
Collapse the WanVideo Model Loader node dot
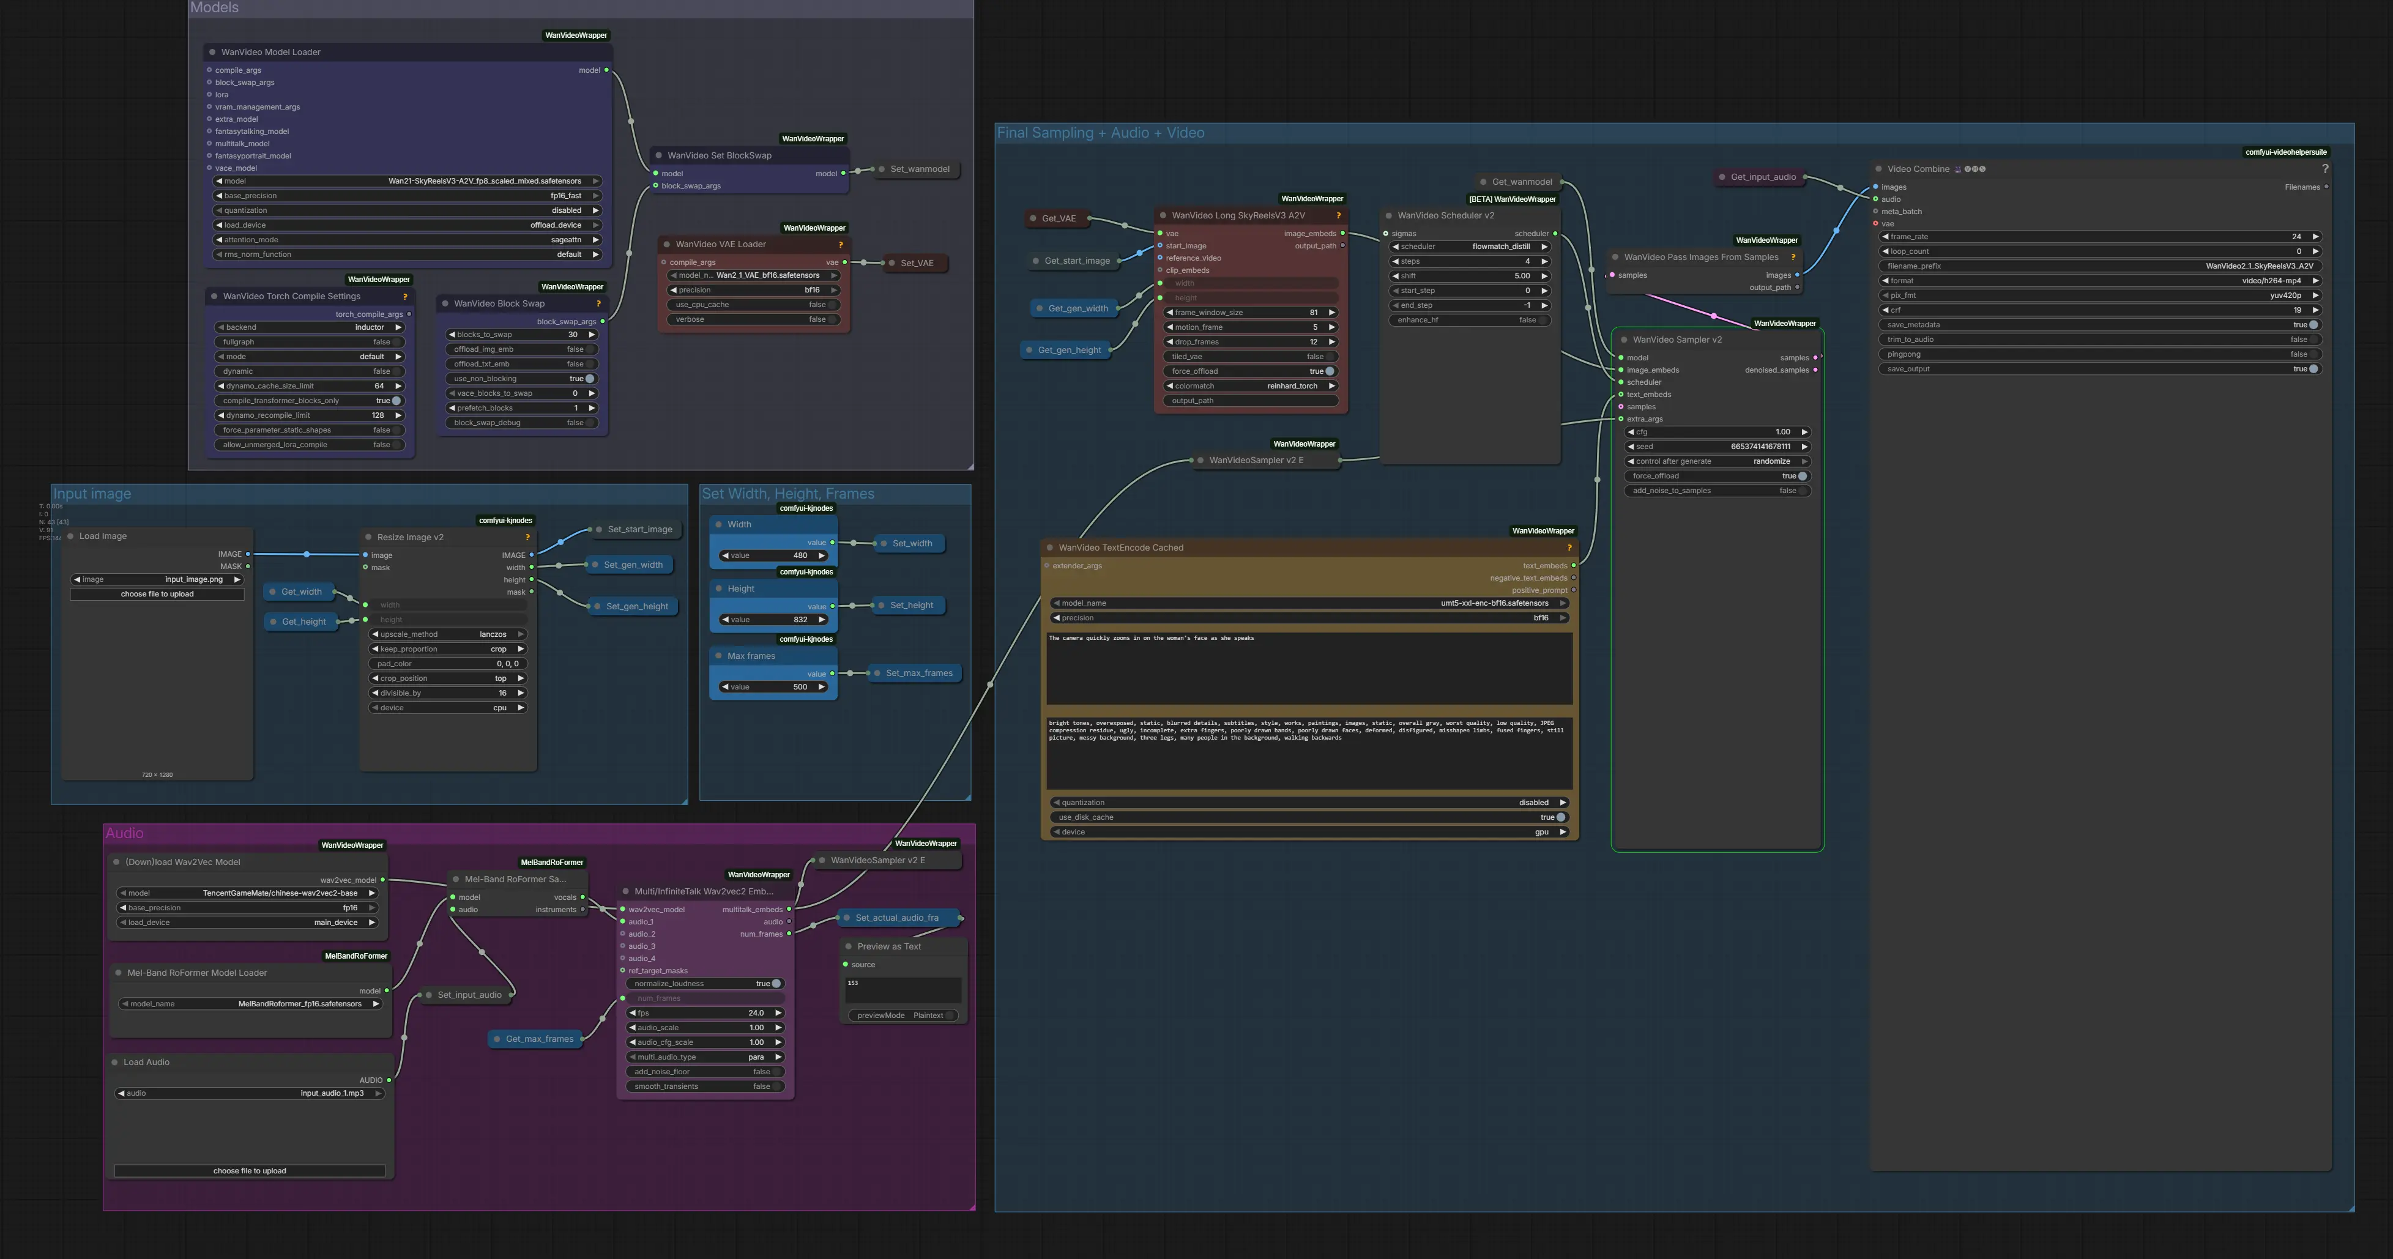tap(213, 52)
